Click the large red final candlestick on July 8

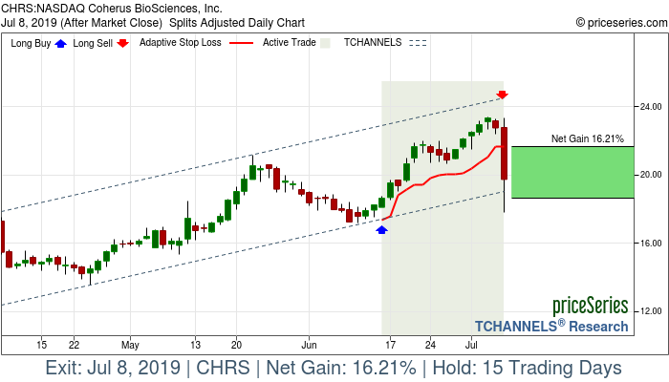coord(505,154)
